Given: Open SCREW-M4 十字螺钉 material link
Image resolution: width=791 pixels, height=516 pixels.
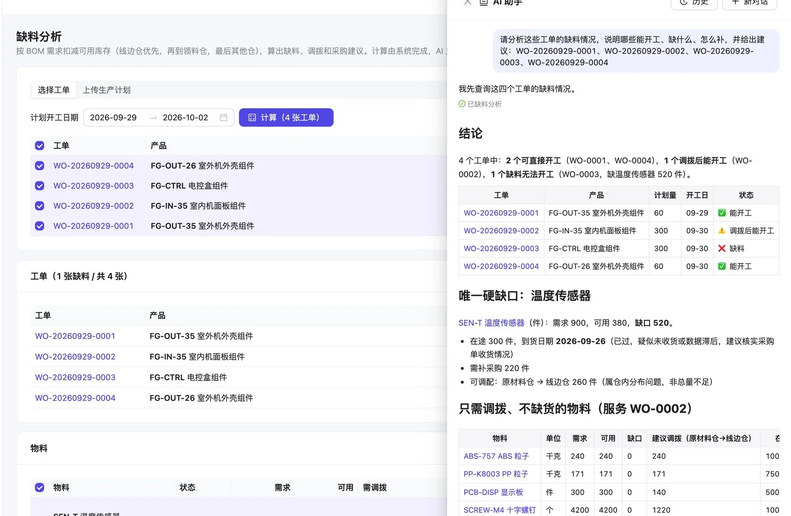Looking at the screenshot, I should [x=500, y=510].
